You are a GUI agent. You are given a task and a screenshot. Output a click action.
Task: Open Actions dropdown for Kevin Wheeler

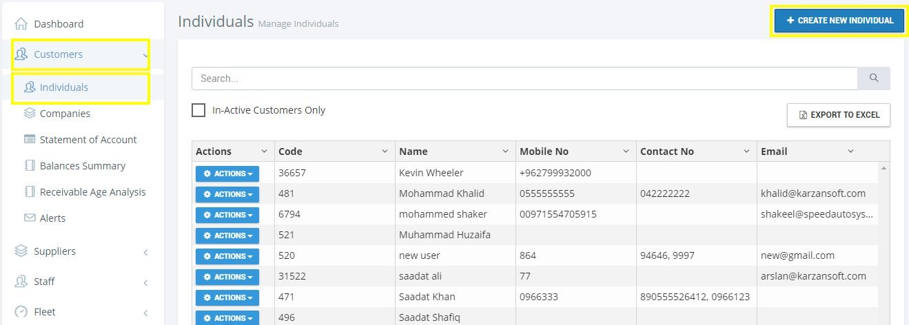click(227, 174)
